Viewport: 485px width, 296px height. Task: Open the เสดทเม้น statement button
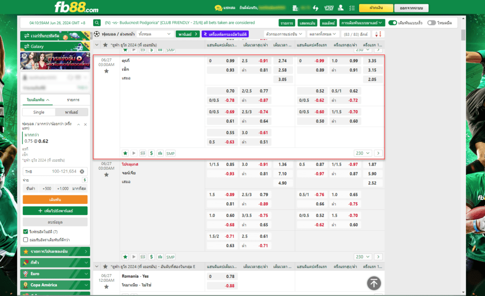click(307, 23)
